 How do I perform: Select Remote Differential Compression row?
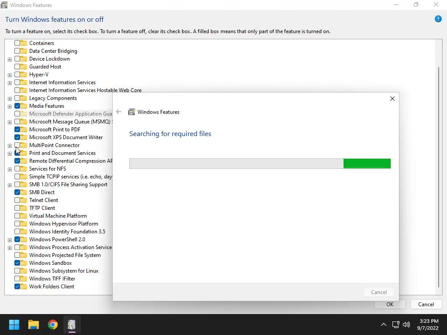70,161
